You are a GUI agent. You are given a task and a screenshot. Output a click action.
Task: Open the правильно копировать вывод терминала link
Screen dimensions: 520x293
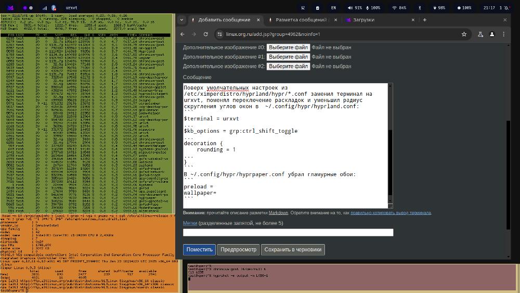(x=391, y=213)
